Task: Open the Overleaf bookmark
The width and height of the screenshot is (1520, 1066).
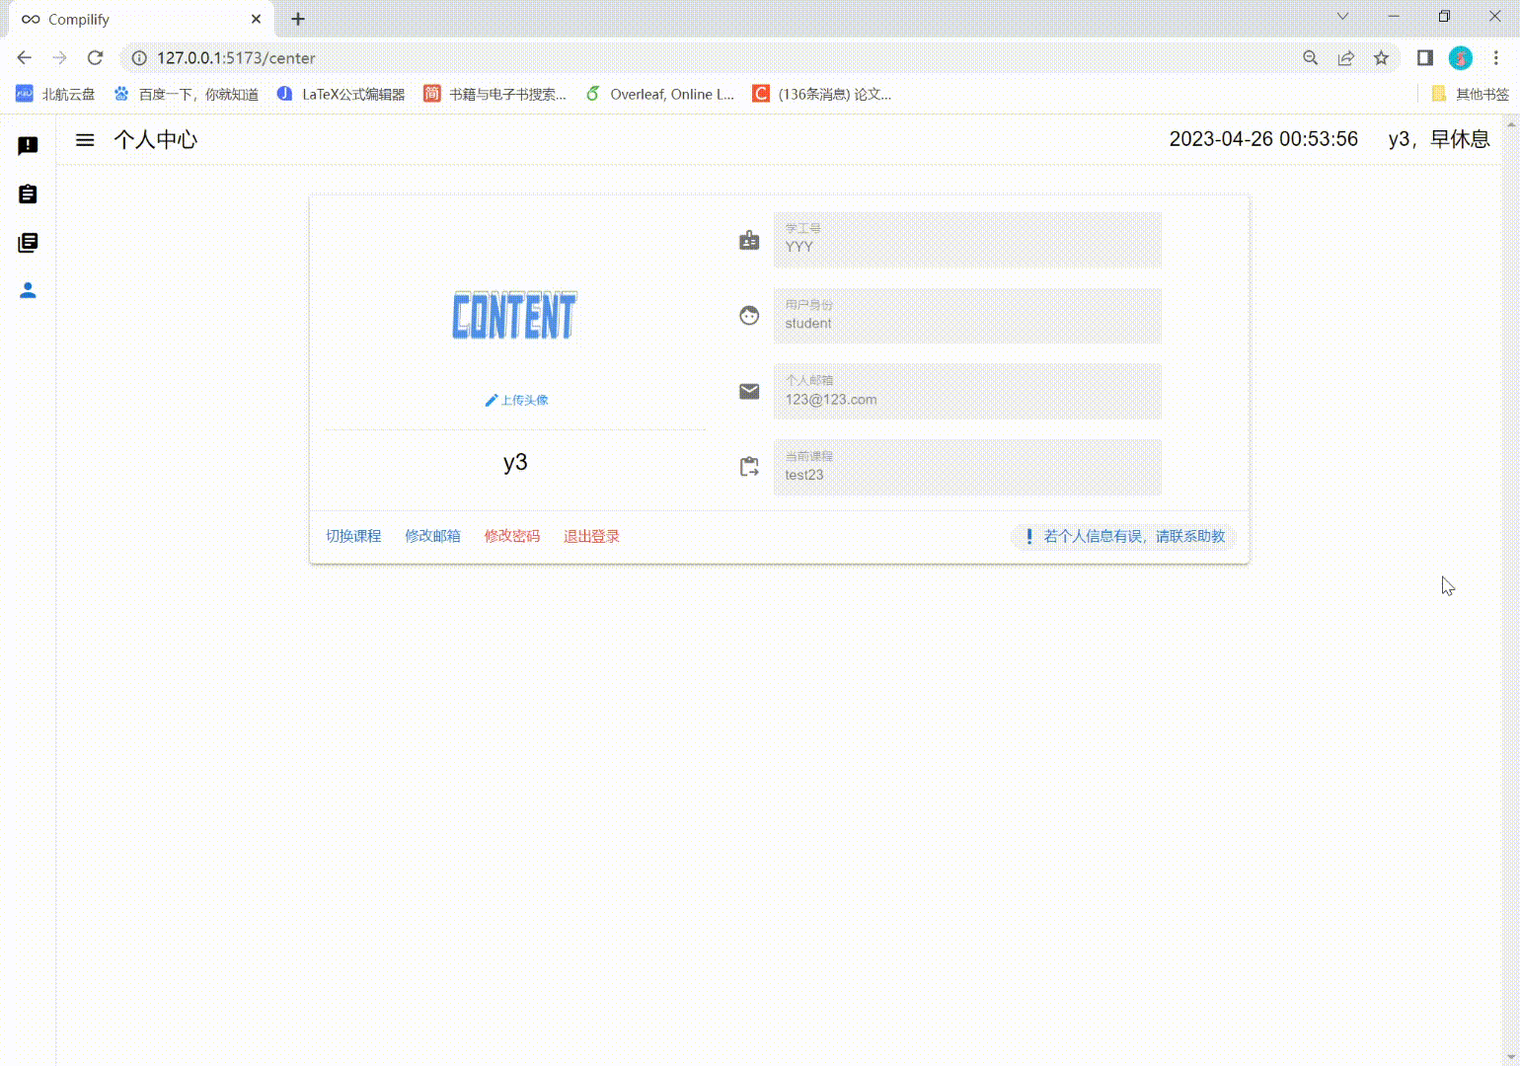Action: click(x=659, y=94)
